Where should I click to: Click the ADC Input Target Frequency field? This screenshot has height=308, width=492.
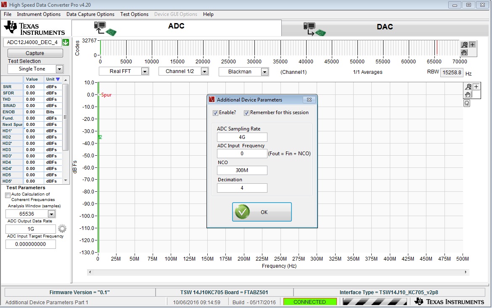click(x=31, y=244)
